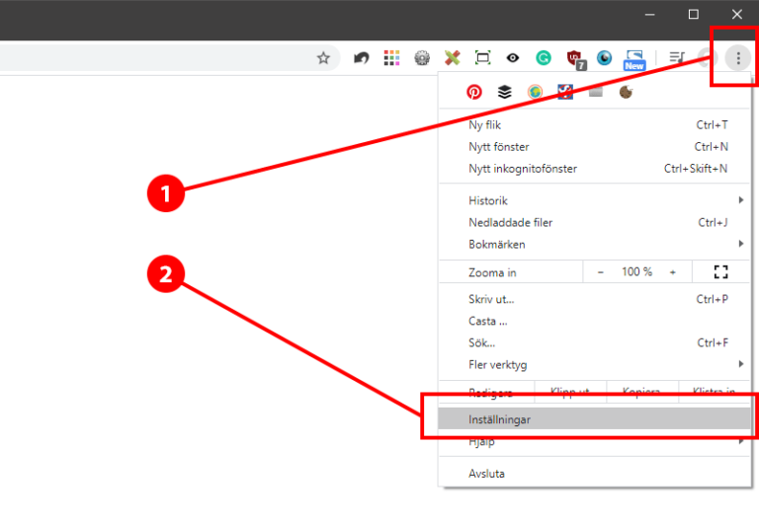Decrease zoom with the minus button
759x523 pixels.
click(x=600, y=272)
